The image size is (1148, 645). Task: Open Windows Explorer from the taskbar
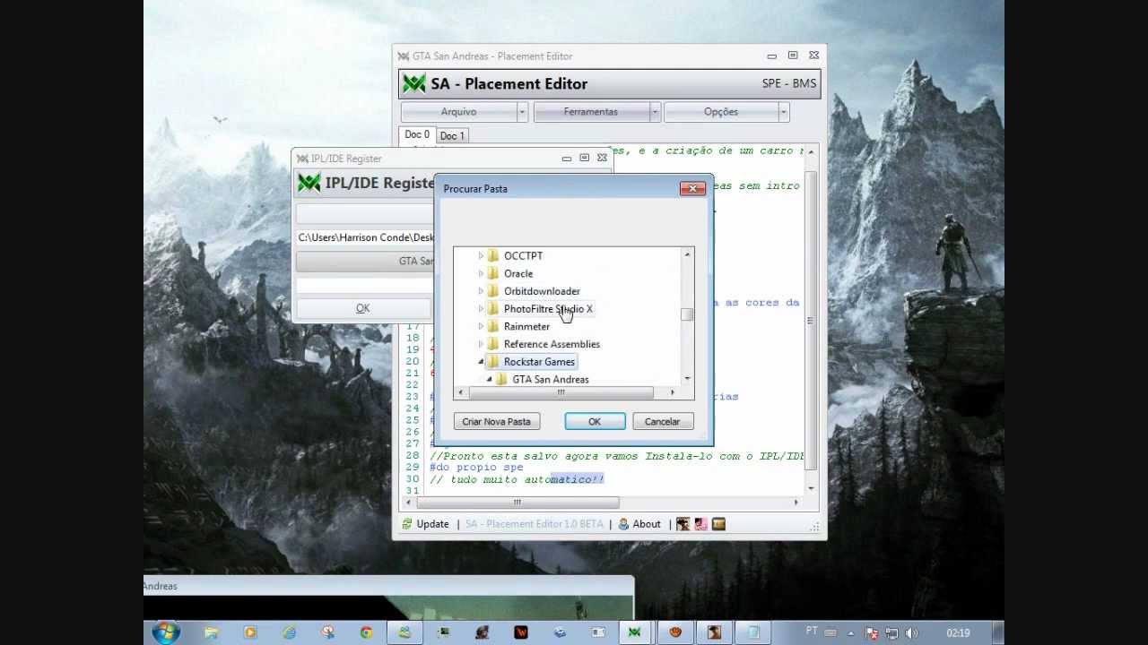pyautogui.click(x=212, y=632)
